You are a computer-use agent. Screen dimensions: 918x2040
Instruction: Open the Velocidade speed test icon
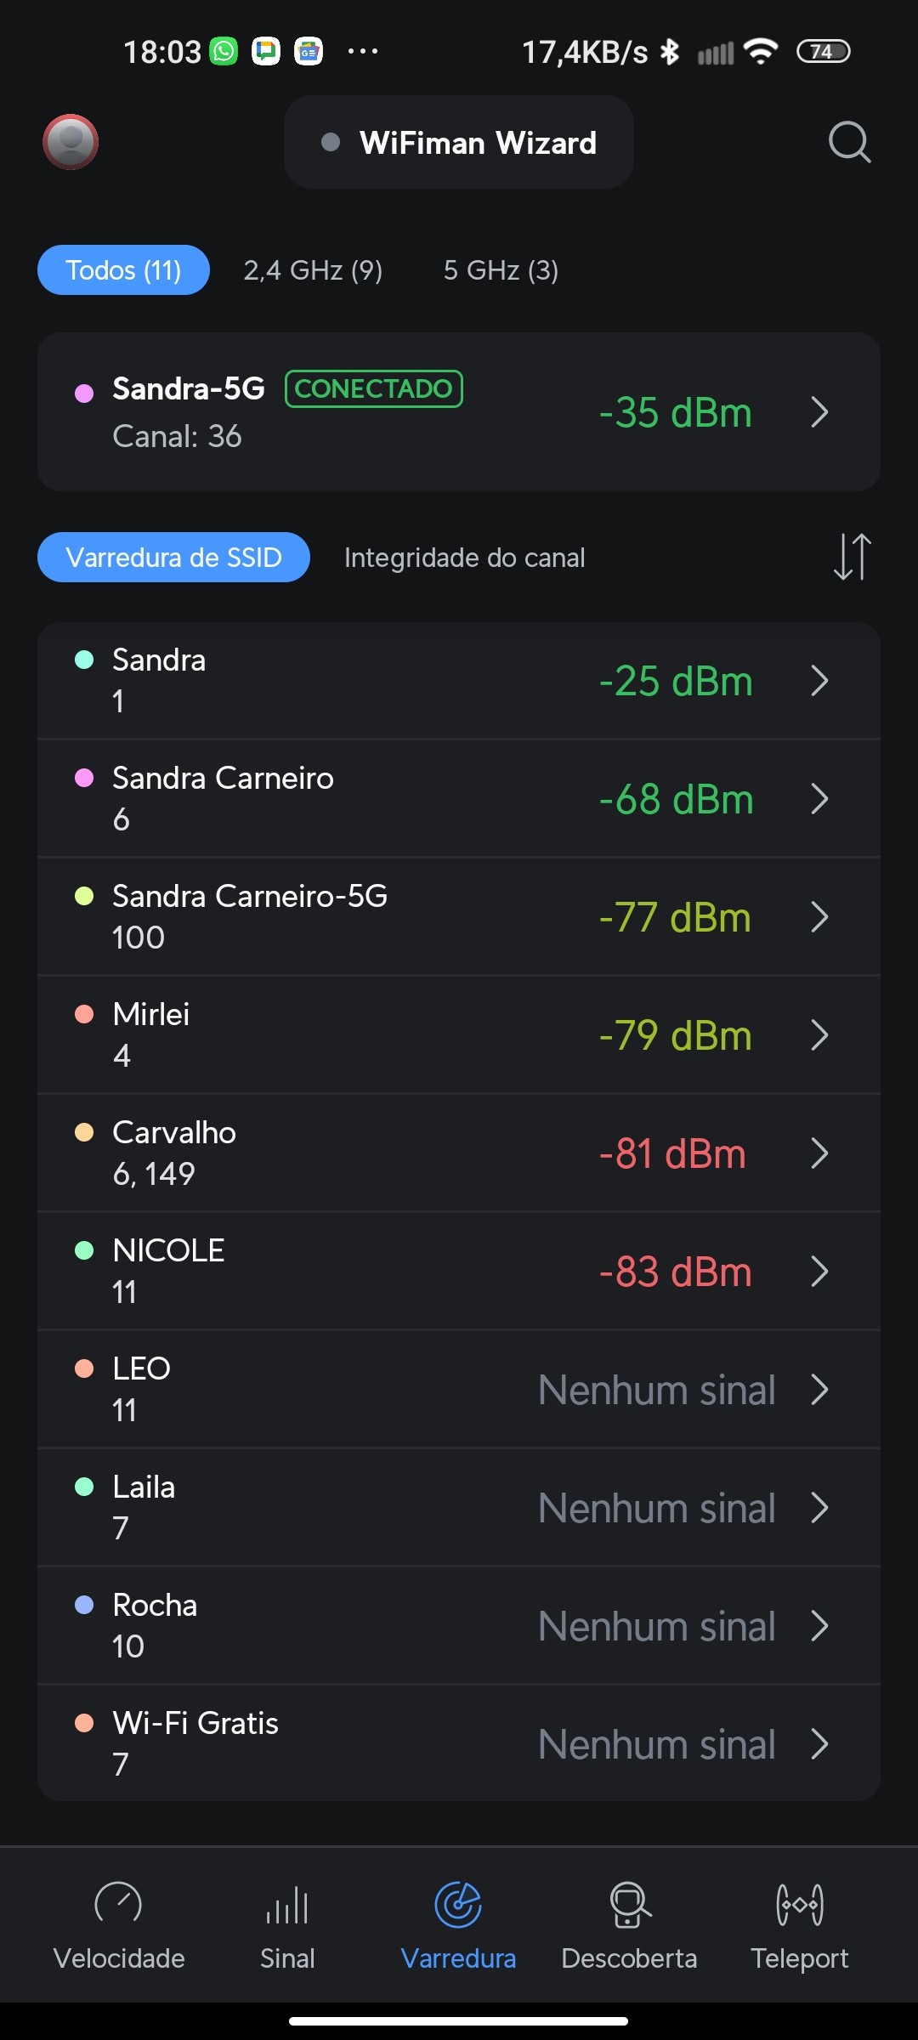pyautogui.click(x=119, y=1904)
